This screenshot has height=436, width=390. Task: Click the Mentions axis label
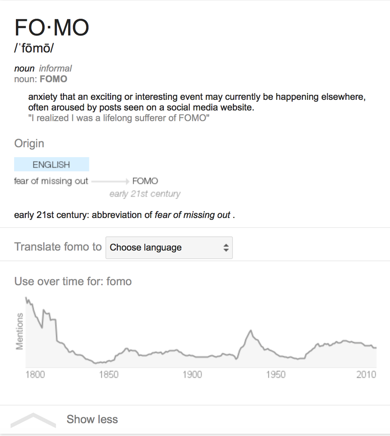(19, 331)
